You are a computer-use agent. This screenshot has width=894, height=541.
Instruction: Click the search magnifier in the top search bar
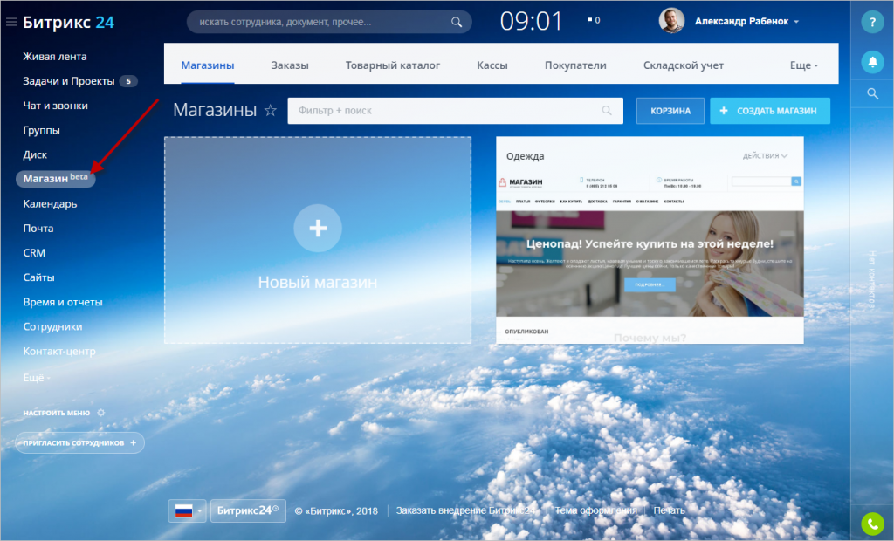point(456,22)
